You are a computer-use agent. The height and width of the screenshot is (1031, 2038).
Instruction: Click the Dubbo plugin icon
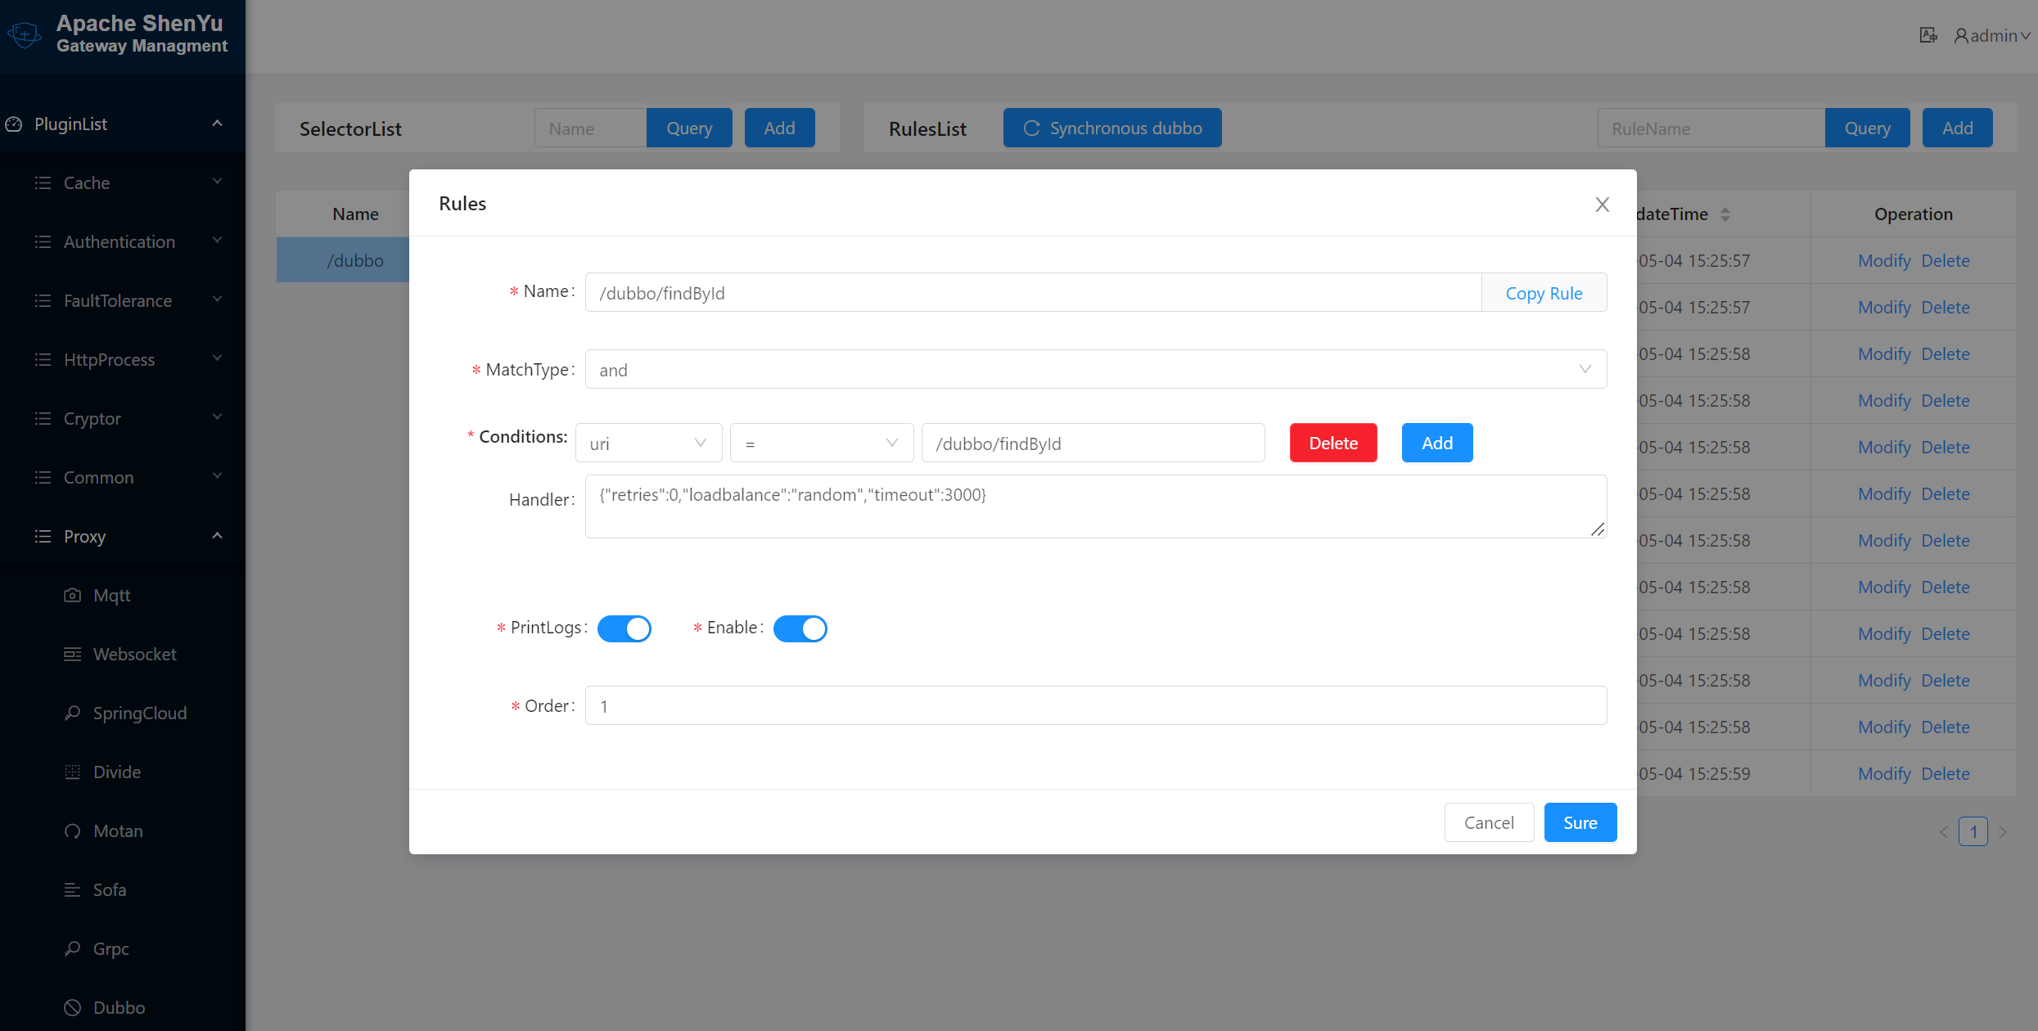[x=73, y=1007]
